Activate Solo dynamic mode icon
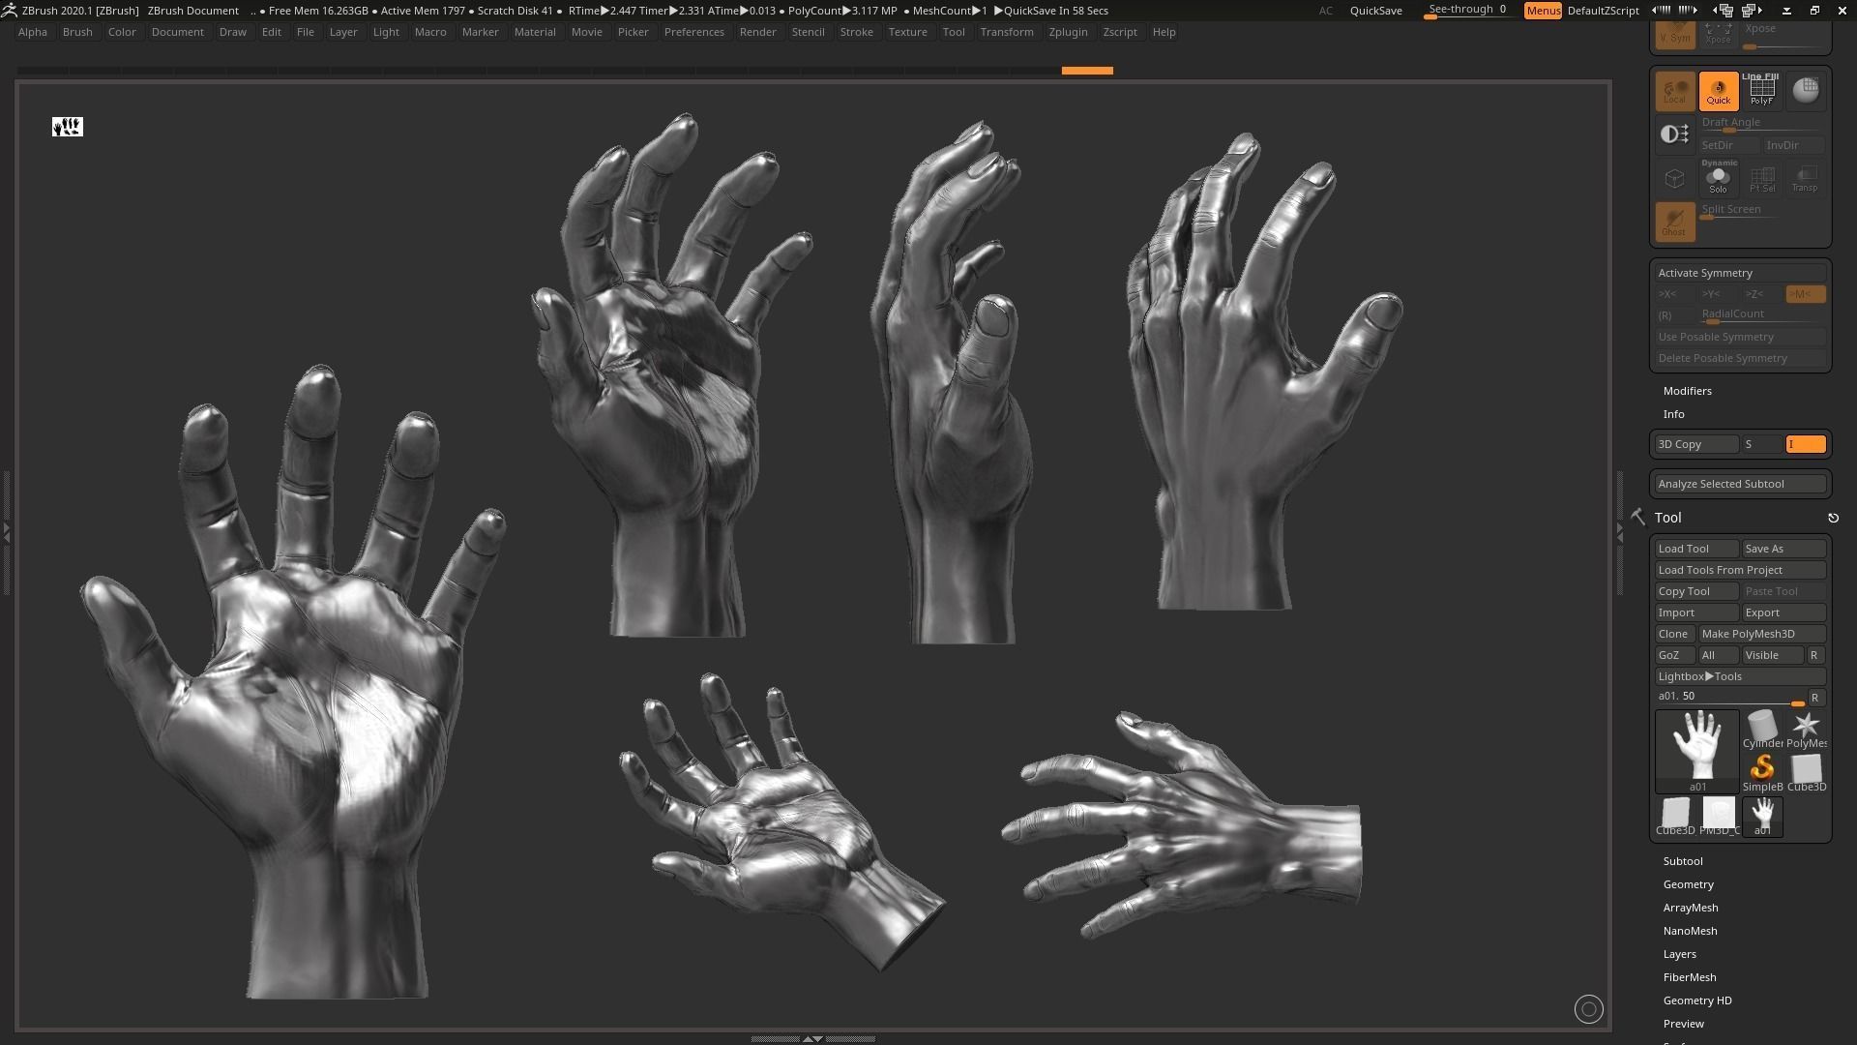Screen dimensions: 1857x1045 pyautogui.click(x=1718, y=179)
